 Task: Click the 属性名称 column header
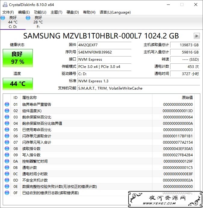pyautogui.click(x=86, y=98)
